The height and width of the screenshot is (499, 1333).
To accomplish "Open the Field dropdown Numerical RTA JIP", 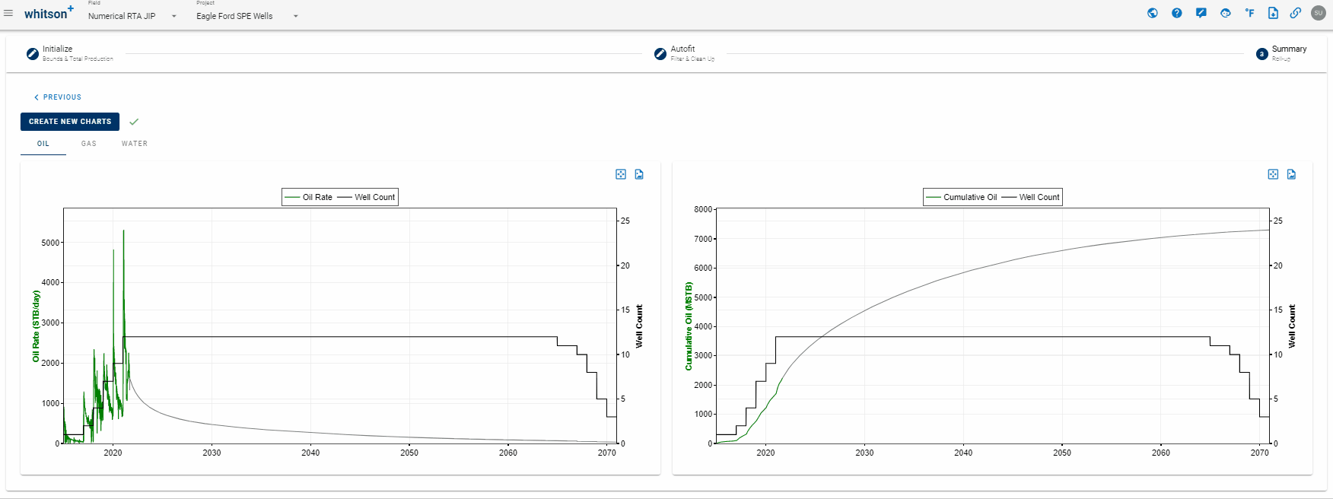I will [x=132, y=16].
